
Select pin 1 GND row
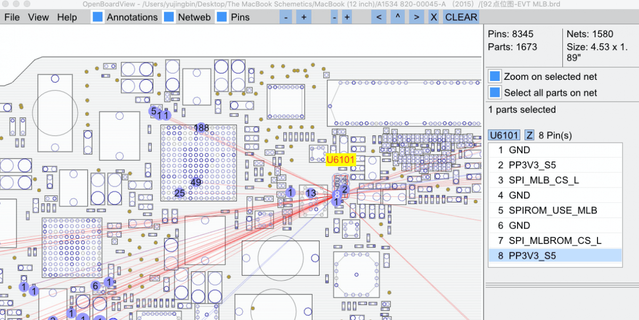pyautogui.click(x=555, y=150)
